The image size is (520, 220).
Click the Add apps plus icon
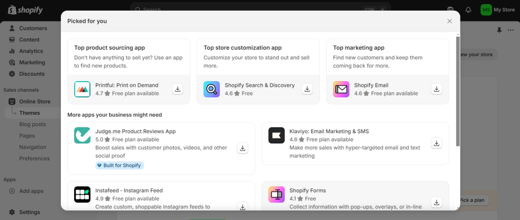point(12,191)
